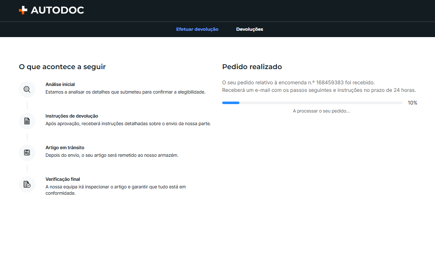435x279 pixels.
Task: Click the Análise inicial step title
Action: pos(60,84)
